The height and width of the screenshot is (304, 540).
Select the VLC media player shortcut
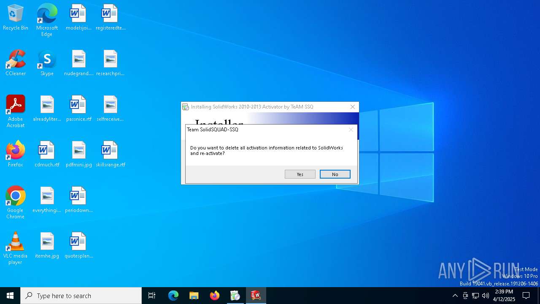tap(16, 248)
